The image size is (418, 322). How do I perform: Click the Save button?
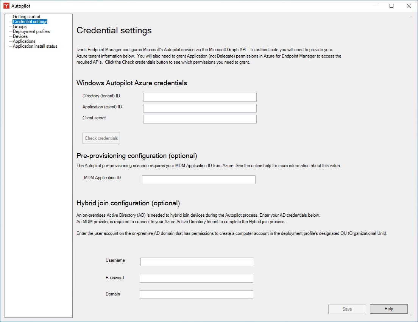[x=347, y=309]
